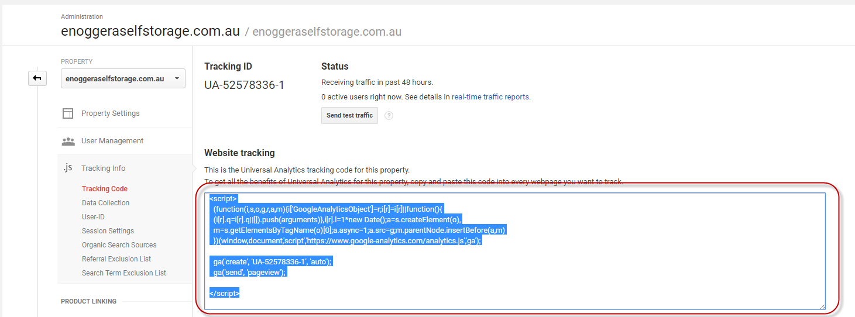Open Organic Search Sources
855x317 pixels.
click(x=119, y=245)
